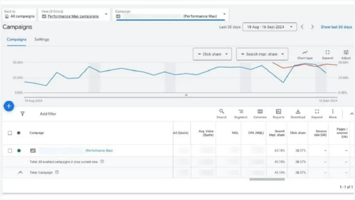Sort by Campaign column header
This screenshot has width=355, height=200.
(x=36, y=133)
